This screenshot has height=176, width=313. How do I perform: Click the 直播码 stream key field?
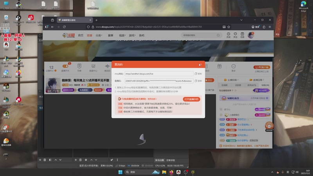(x=159, y=81)
